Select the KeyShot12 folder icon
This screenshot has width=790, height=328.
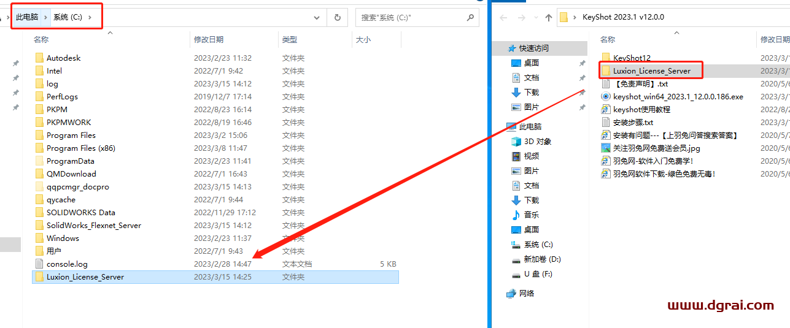coord(606,58)
